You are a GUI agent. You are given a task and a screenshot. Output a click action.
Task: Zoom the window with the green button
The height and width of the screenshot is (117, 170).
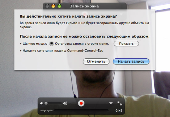point(59,6)
